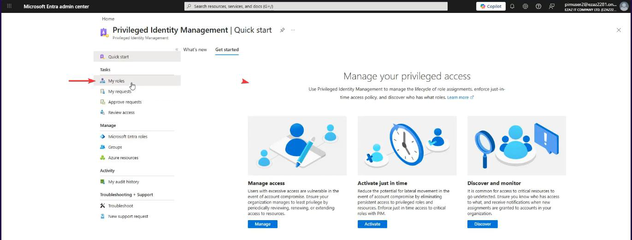Open the help question mark icon
The width and height of the screenshot is (632, 240).
[x=538, y=6]
